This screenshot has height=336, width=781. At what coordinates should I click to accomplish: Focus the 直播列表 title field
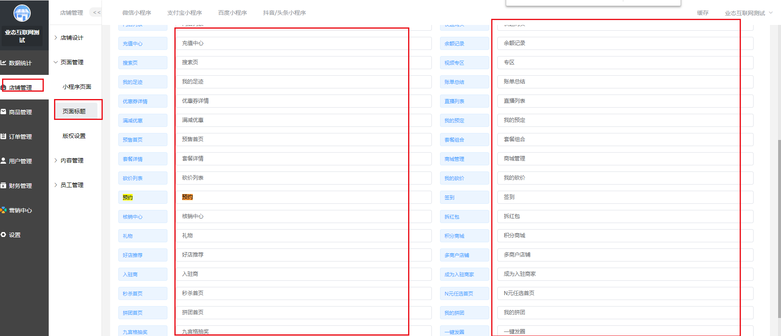(x=625, y=101)
